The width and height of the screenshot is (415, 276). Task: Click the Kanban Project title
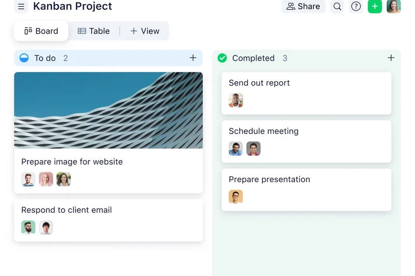click(x=73, y=7)
